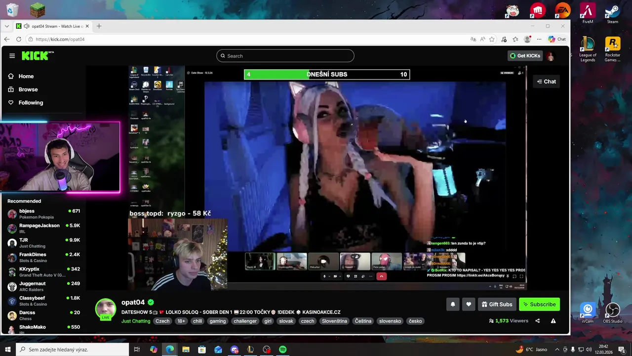
Task: Select the 18+ tag
Action: (x=181, y=321)
